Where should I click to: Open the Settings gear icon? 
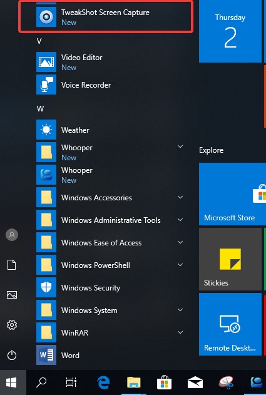[12, 325]
